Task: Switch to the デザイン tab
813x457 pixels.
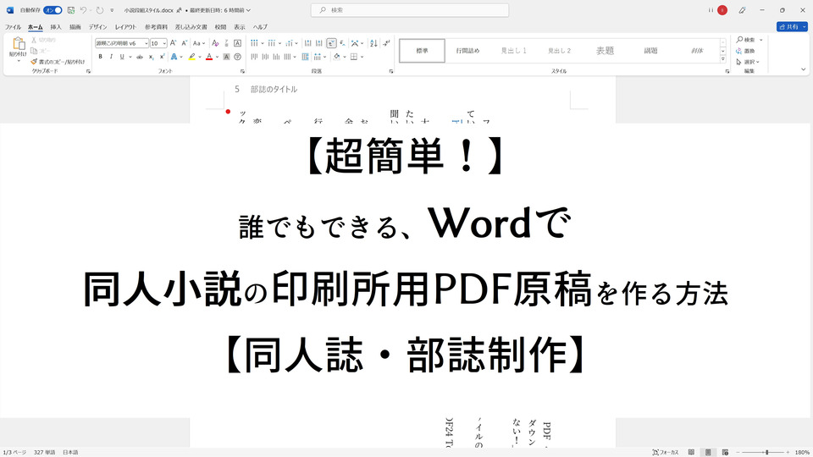Action: (97, 27)
